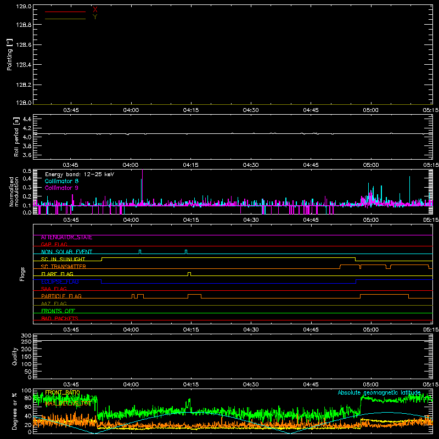Viewport: 439px width, 439px height.
Task: Click the 128.8 pointing tick label
Action: pos(24,25)
